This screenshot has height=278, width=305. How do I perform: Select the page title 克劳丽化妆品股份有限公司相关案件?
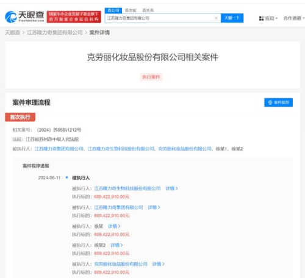click(x=152, y=57)
